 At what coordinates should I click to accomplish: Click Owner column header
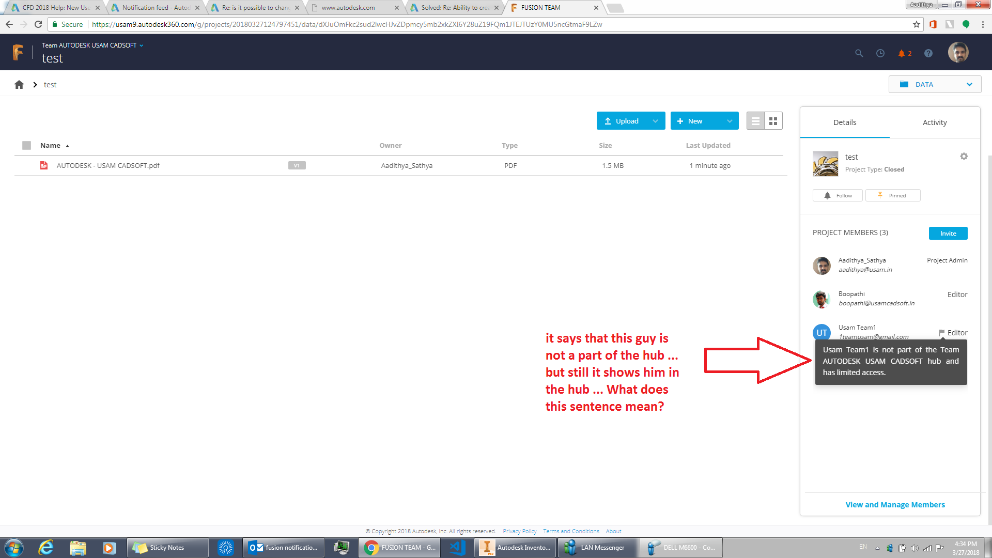coord(390,145)
